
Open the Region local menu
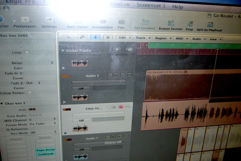click(x=163, y=38)
